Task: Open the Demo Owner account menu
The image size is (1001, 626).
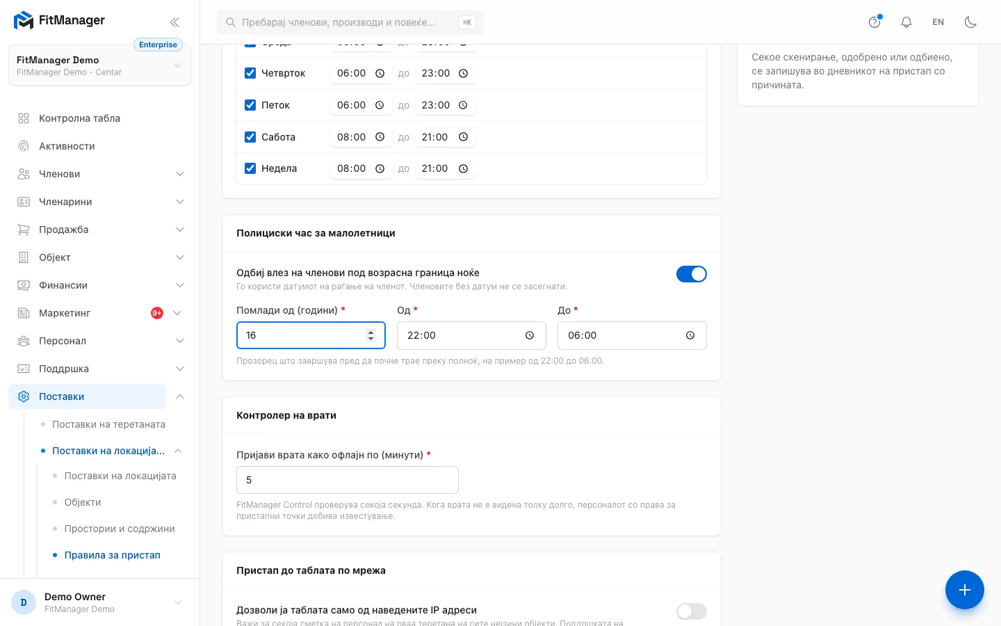Action: 99,602
